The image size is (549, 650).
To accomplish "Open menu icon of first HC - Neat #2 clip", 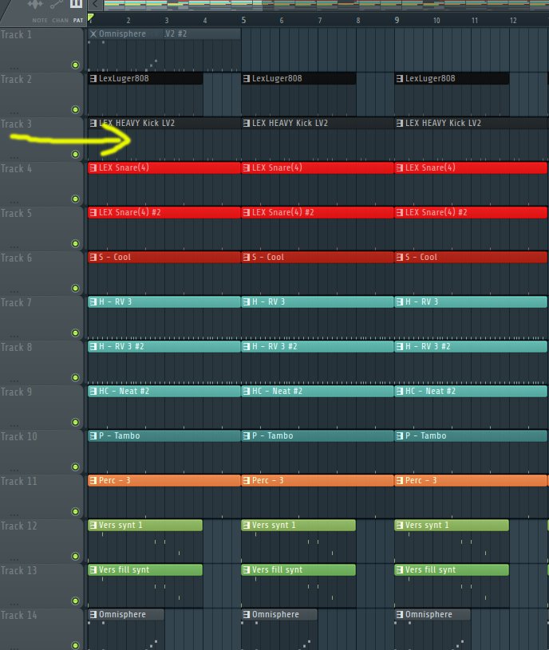I will point(93,391).
